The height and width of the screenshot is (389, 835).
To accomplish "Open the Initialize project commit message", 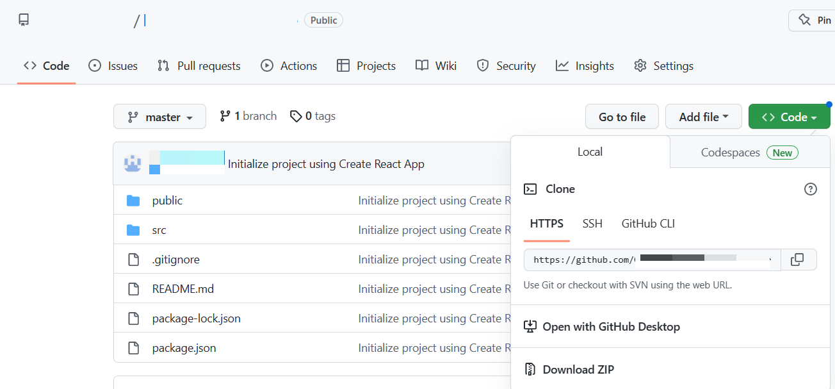I will (x=326, y=164).
